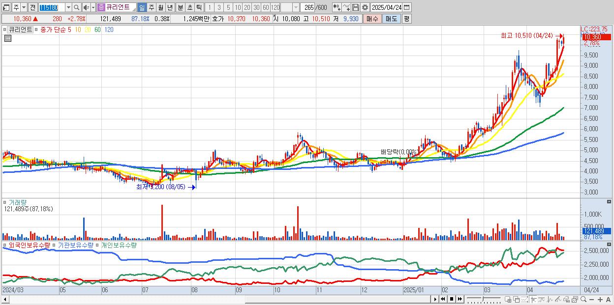Open the calendar date picker icon

pos(407,7)
